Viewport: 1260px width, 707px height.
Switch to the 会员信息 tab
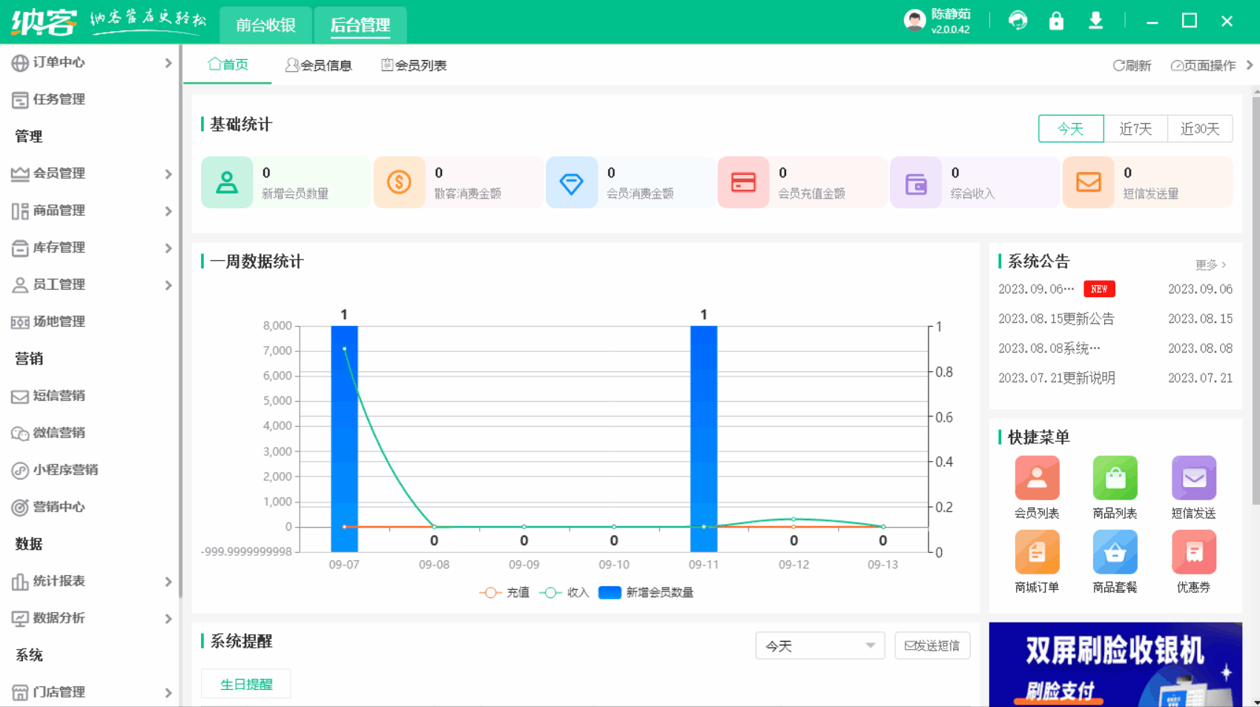pyautogui.click(x=319, y=65)
